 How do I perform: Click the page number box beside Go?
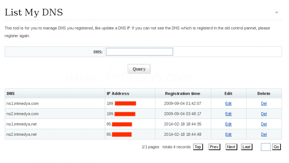click(265, 147)
